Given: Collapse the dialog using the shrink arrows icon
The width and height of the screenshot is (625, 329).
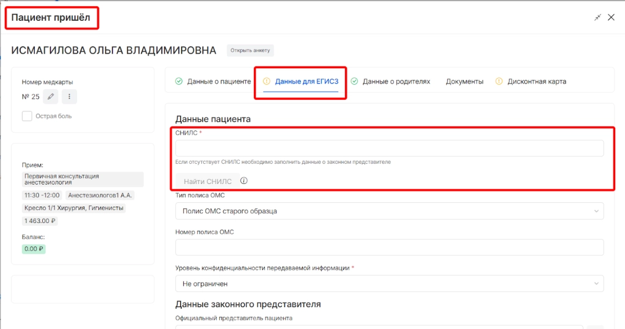Looking at the screenshot, I should (598, 18).
